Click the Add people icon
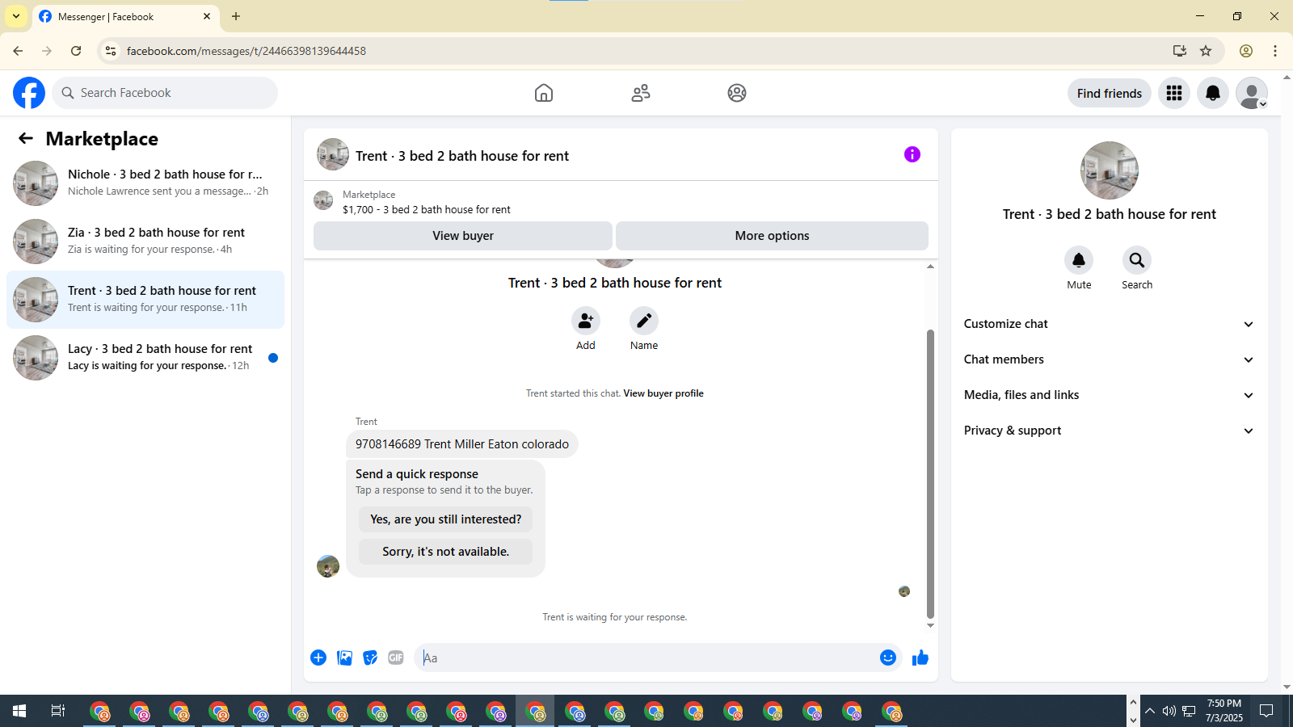The height and width of the screenshot is (727, 1293). [x=586, y=321]
